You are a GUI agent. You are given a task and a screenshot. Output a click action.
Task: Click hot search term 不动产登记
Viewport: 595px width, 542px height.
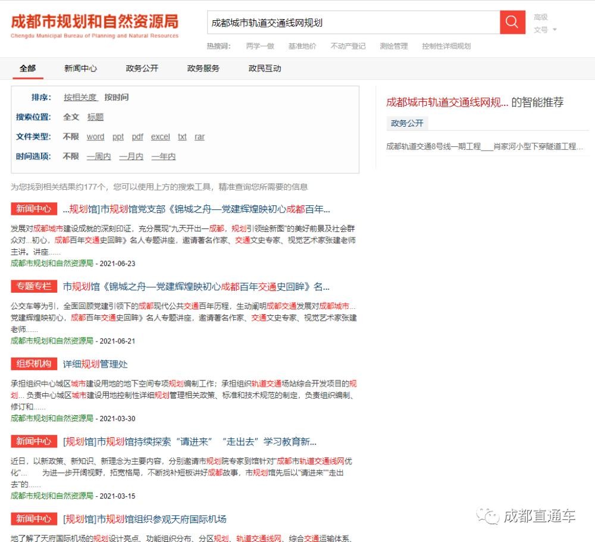[348, 46]
